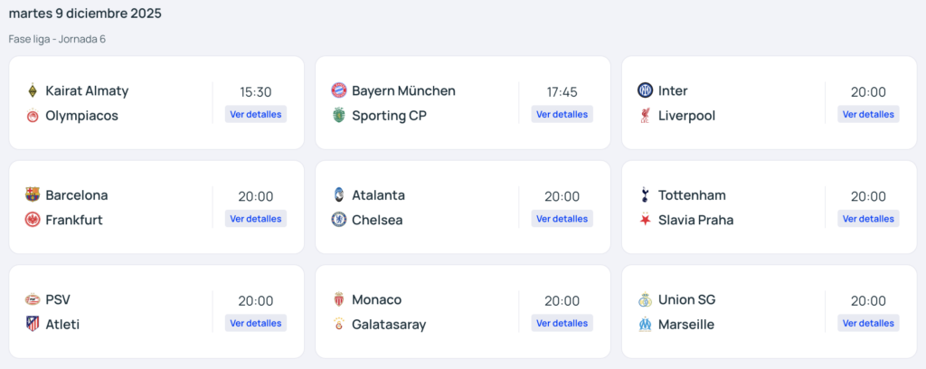Click the Tottenham club crest
Image resolution: width=926 pixels, height=369 pixels.
click(x=646, y=195)
